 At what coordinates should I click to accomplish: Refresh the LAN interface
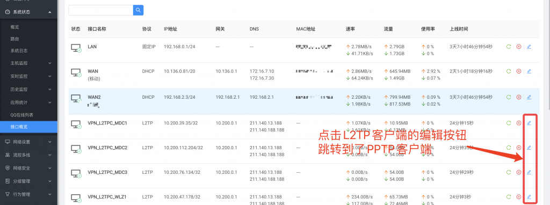point(508,47)
